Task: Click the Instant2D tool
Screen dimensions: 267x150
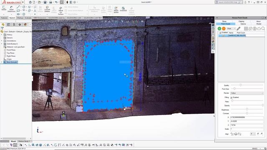Action: point(123,9)
